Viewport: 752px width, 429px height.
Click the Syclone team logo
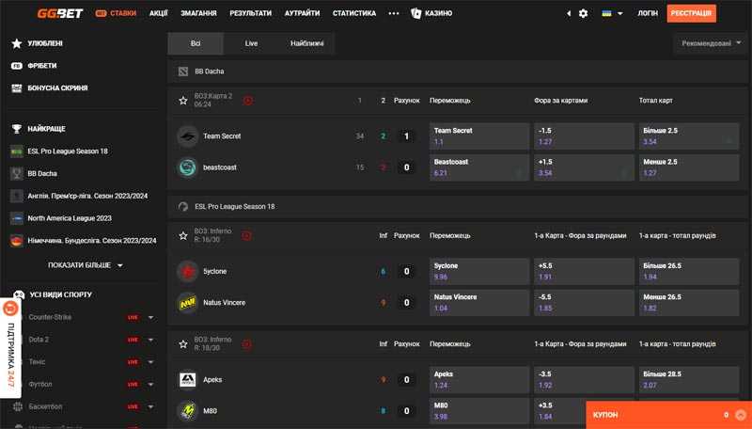click(187, 272)
